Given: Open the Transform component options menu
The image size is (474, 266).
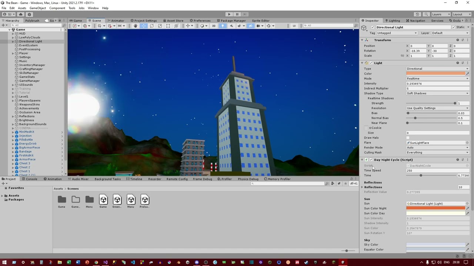Looking at the screenshot, I should click(x=467, y=40).
